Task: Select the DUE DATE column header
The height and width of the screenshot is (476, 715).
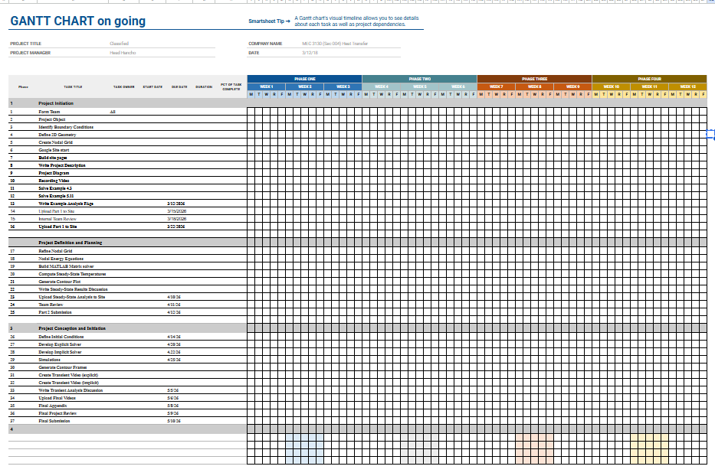Action: point(179,87)
